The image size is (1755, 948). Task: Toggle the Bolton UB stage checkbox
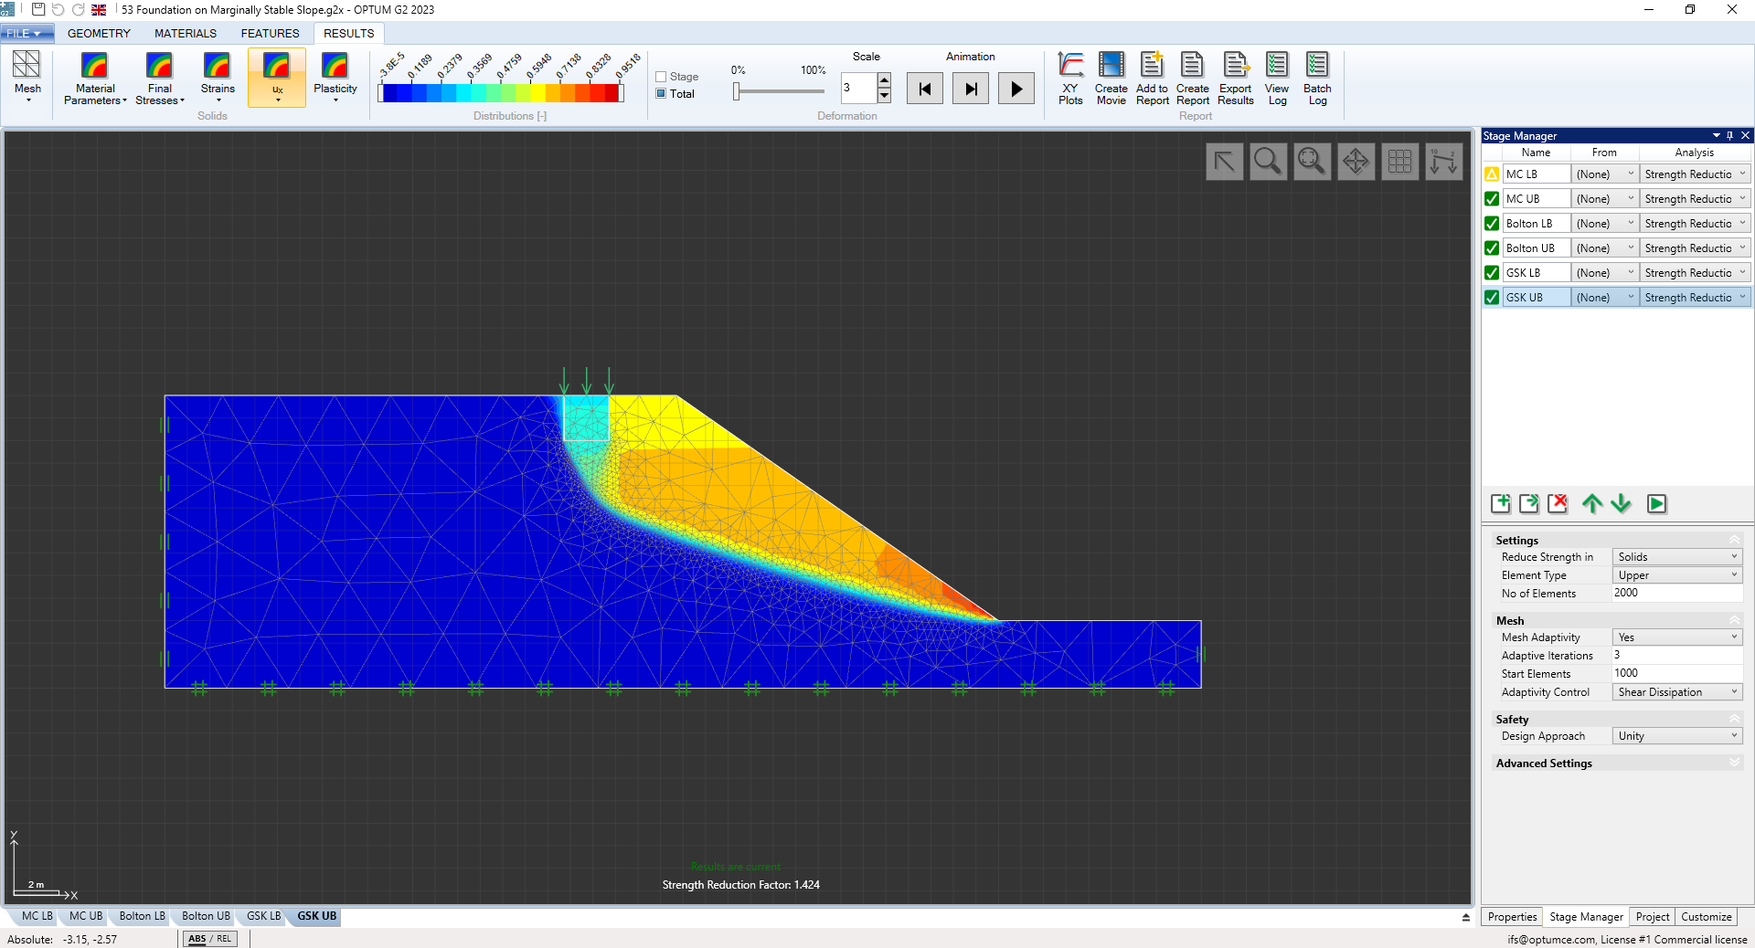click(x=1492, y=248)
